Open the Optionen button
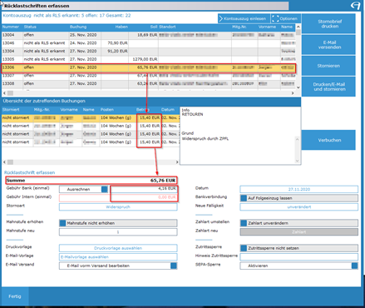This screenshot has height=308, width=365. (x=286, y=18)
